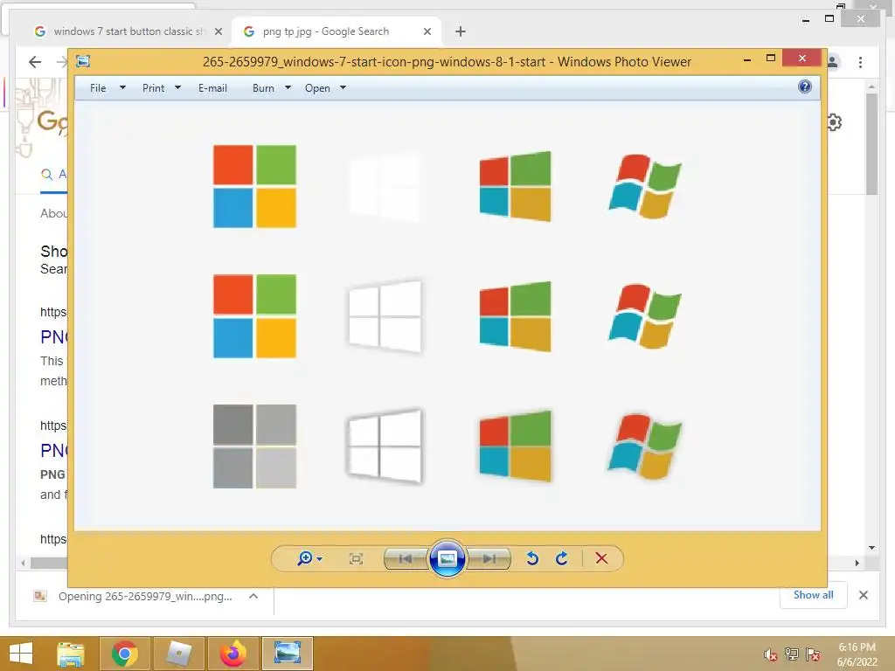Go to the next image in Photo Viewer
The image size is (895, 671).
point(489,558)
